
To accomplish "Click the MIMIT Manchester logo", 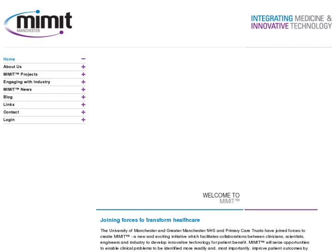I will tap(38, 24).
